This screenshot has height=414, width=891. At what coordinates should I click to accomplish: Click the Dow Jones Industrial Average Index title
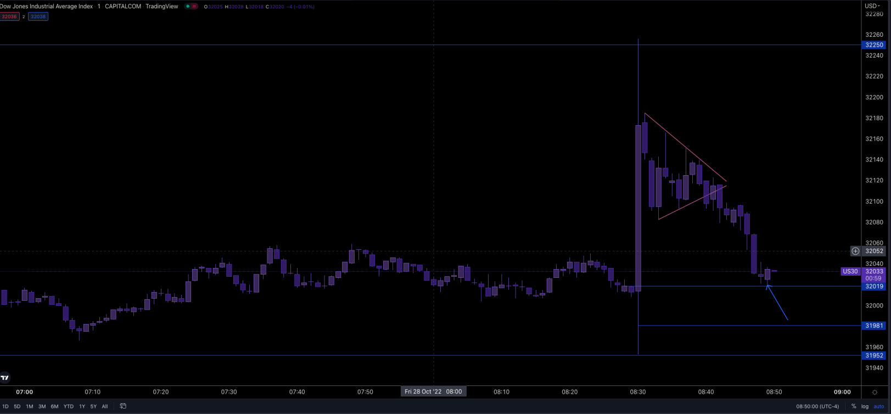[x=47, y=7]
